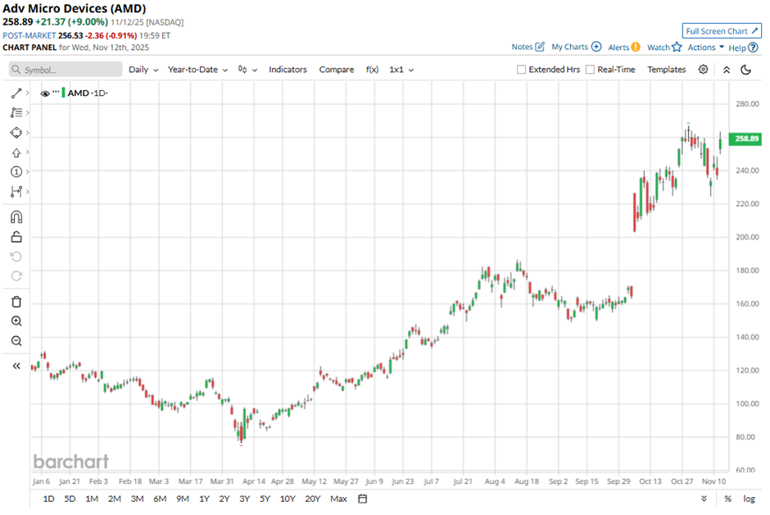The height and width of the screenshot is (515, 770).
Task: Select the shapes drawing tool
Action: [16, 133]
